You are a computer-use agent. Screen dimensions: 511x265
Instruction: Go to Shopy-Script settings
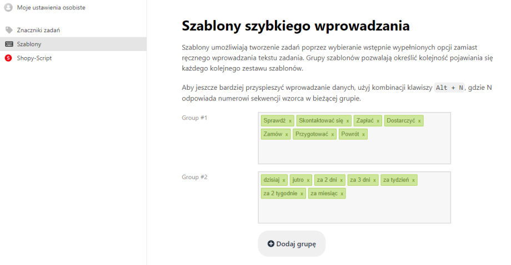pyautogui.click(x=34, y=58)
